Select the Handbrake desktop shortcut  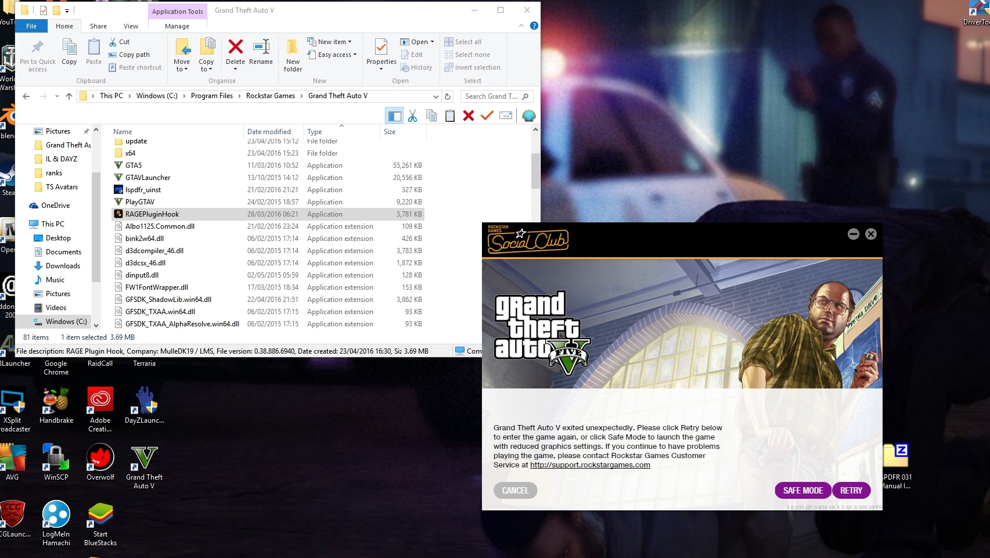pos(56,406)
